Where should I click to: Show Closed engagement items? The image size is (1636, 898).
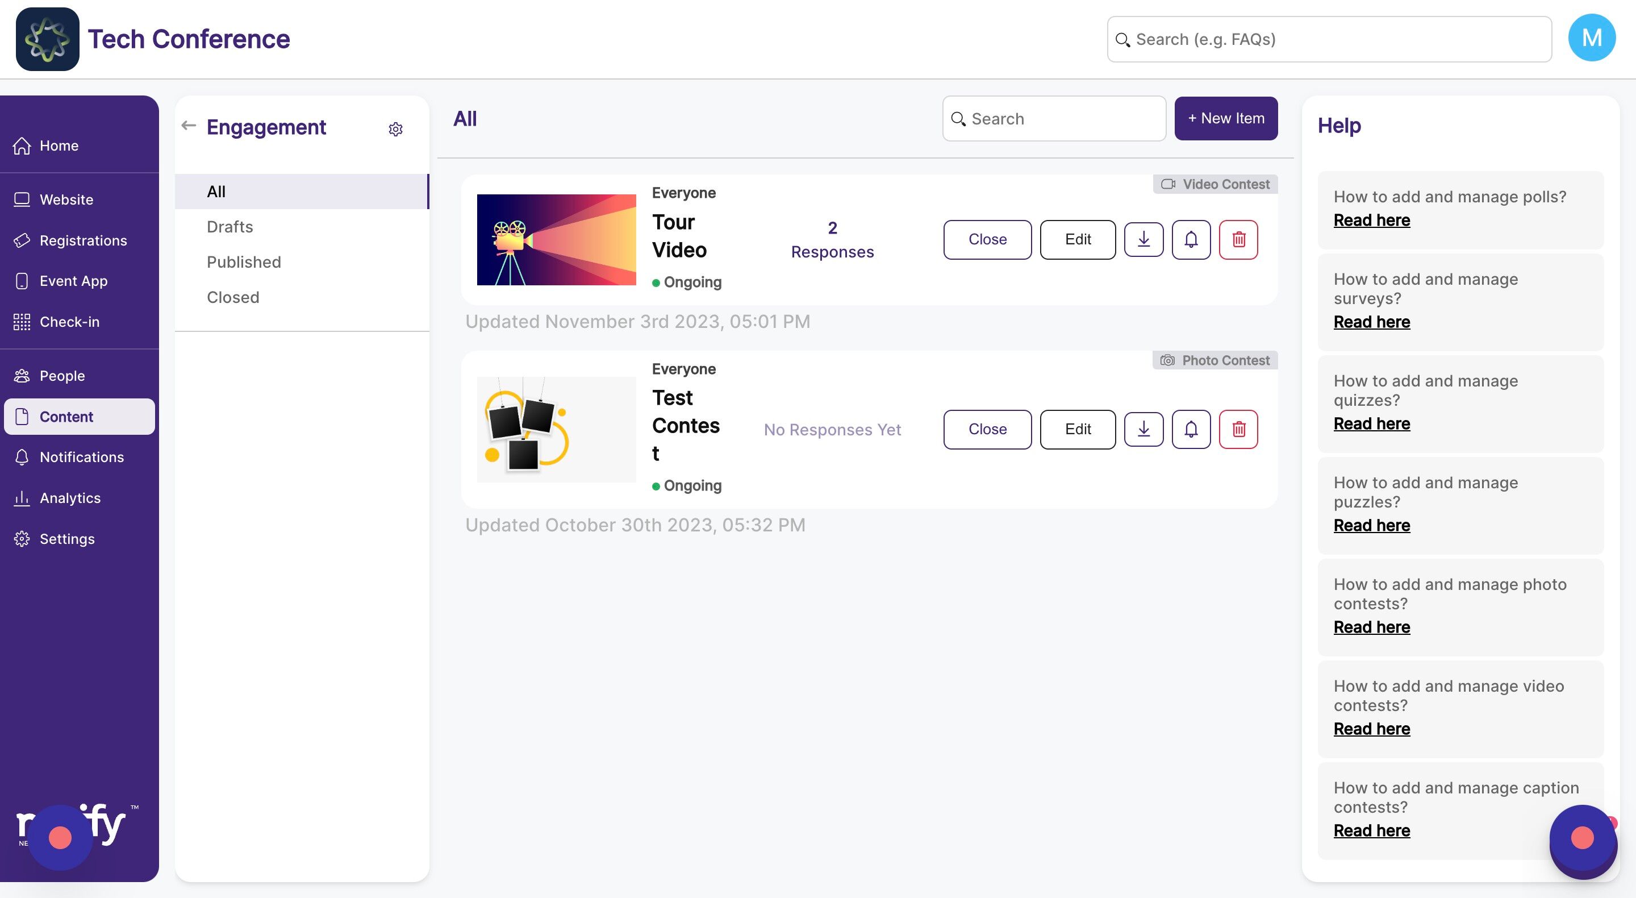click(x=233, y=297)
